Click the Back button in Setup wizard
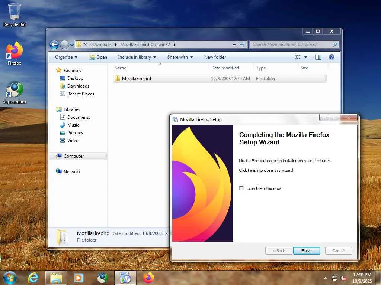Viewport: 381px width, 285px height. tap(279, 251)
